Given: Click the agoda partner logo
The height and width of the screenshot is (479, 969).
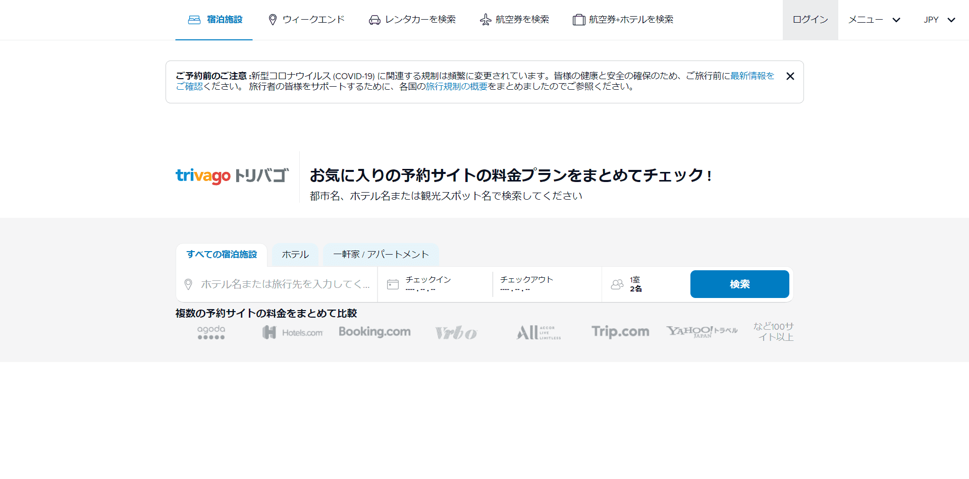Looking at the screenshot, I should (x=211, y=332).
